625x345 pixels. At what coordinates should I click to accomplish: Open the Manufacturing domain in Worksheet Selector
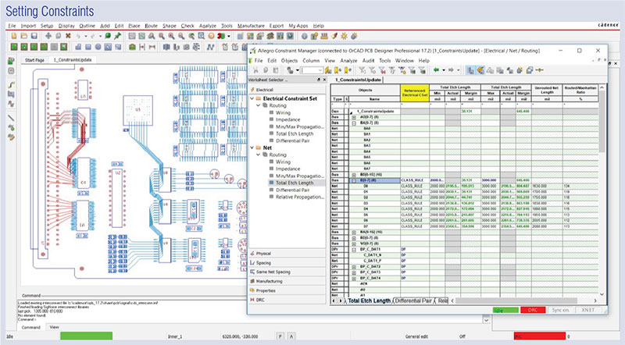[287, 281]
